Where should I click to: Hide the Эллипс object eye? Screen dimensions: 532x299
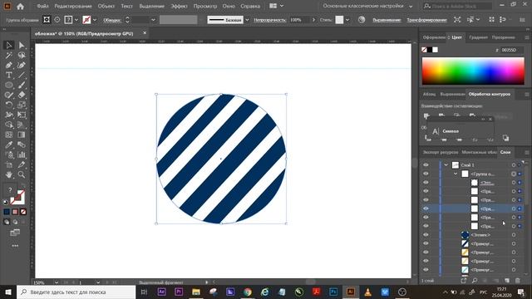pyautogui.click(x=426, y=234)
